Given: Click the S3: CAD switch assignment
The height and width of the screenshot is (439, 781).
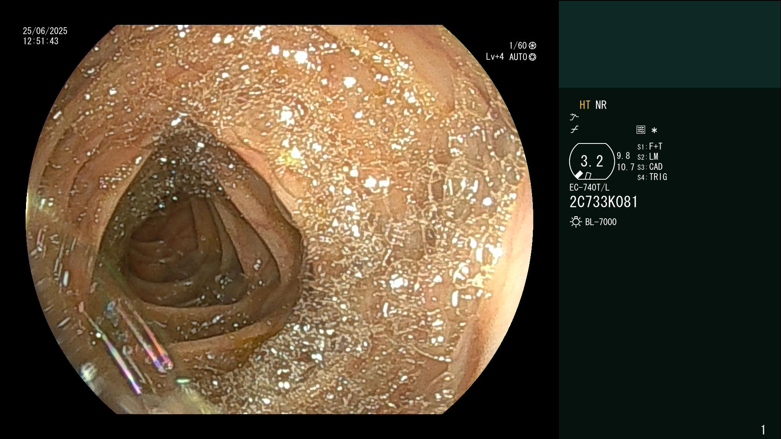Looking at the screenshot, I should 650,167.
